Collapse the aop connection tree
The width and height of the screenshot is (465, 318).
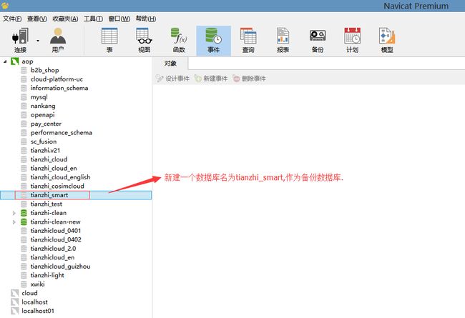tap(5, 61)
